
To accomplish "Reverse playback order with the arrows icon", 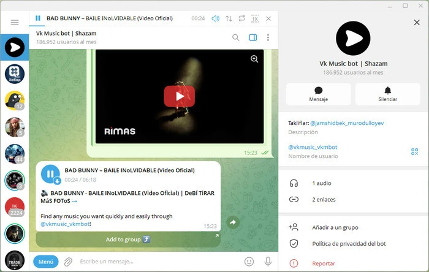I will coord(229,18).
